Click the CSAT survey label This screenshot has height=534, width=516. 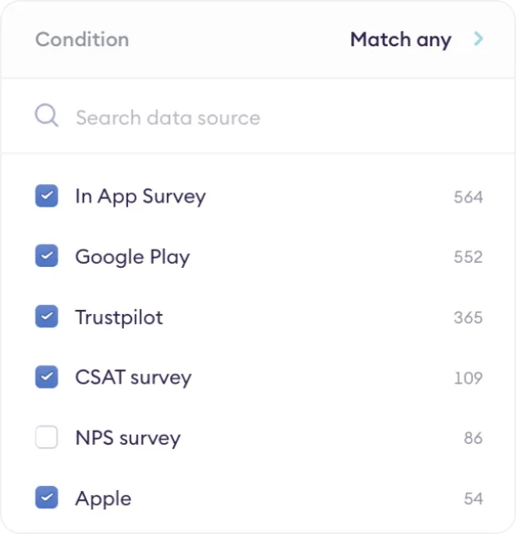tap(133, 378)
